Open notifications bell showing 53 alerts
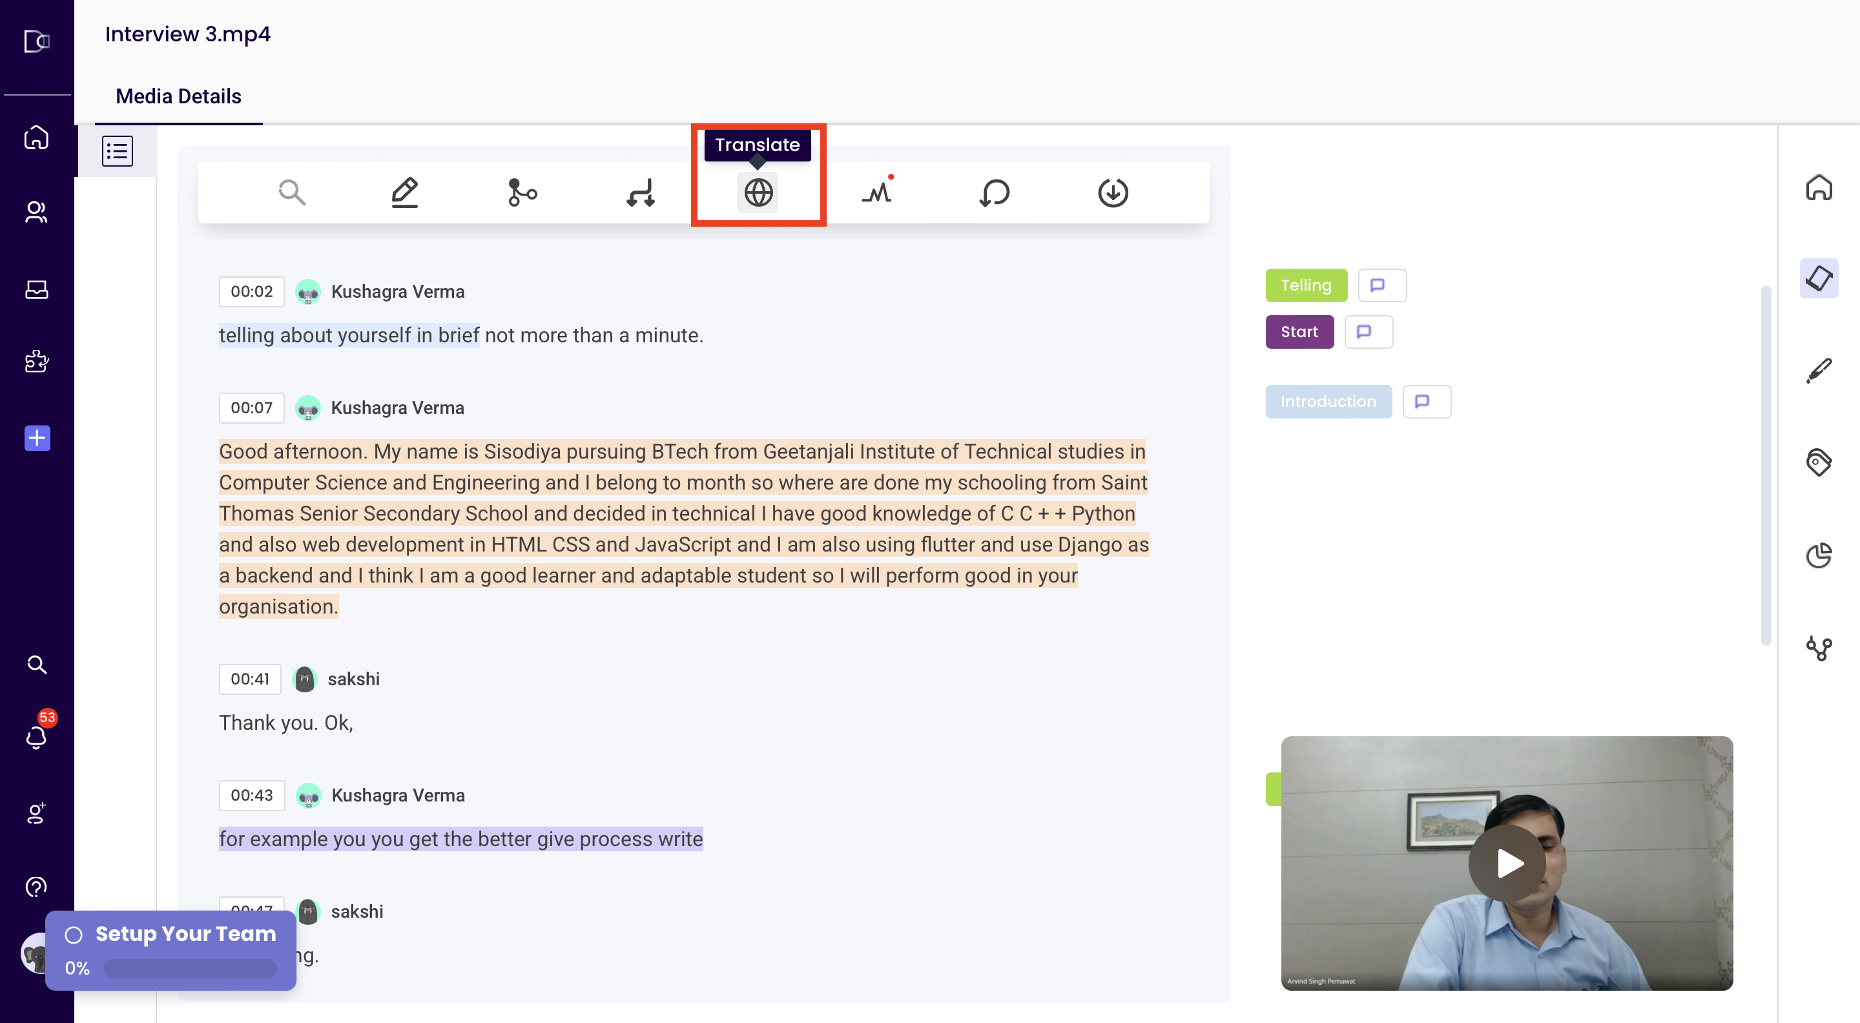1860x1023 pixels. click(x=36, y=736)
